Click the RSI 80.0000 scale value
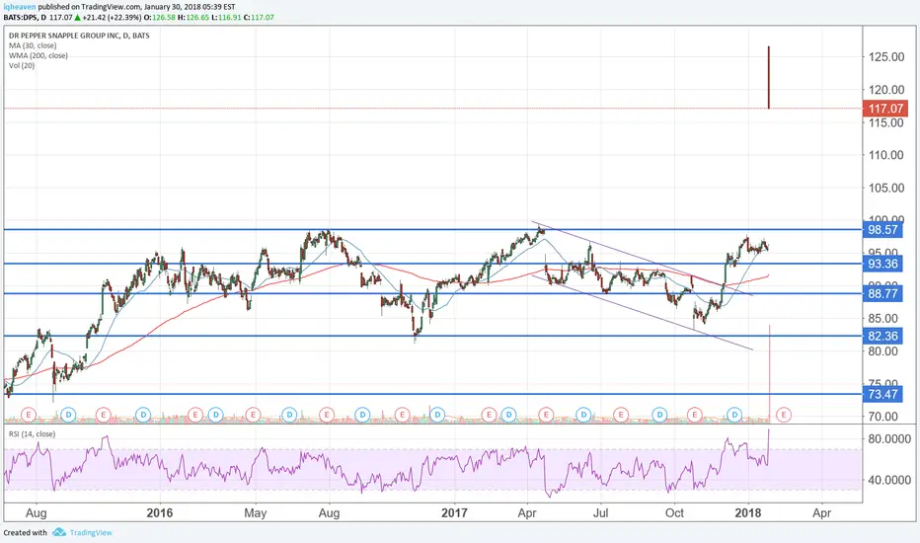The width and height of the screenshot is (920, 543). 889,438
